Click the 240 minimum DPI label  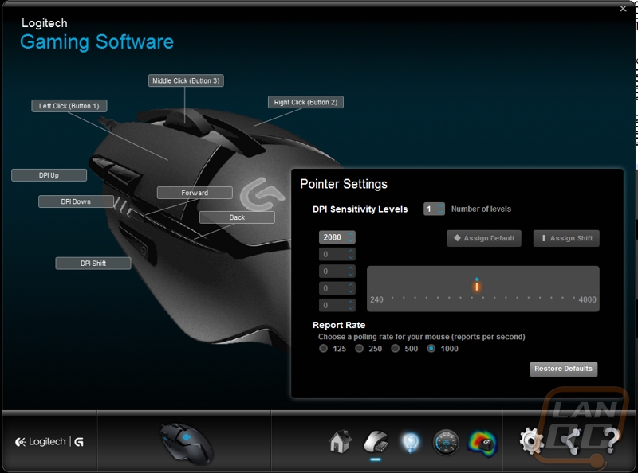pyautogui.click(x=376, y=299)
